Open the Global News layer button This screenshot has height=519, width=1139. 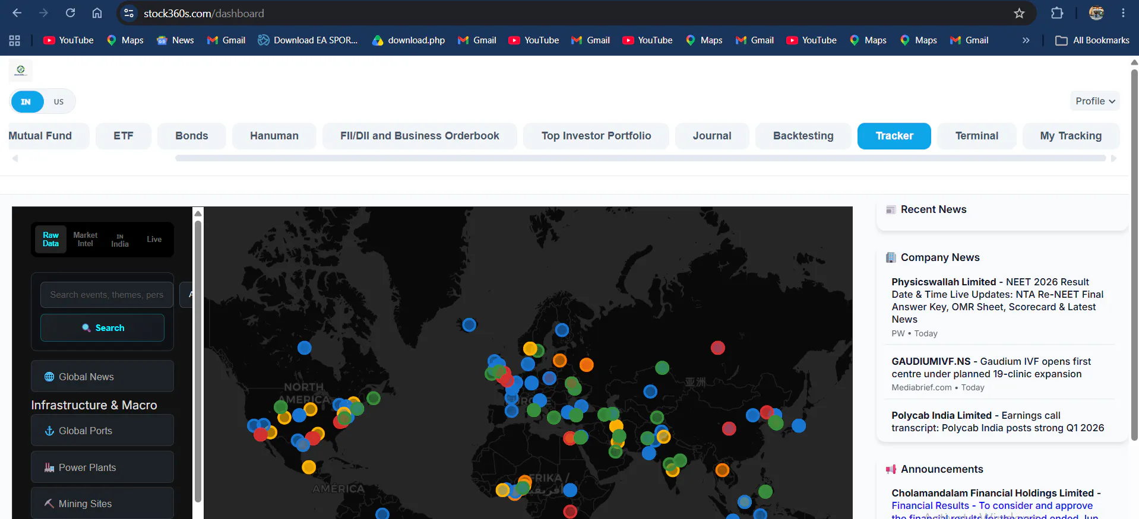pyautogui.click(x=102, y=376)
